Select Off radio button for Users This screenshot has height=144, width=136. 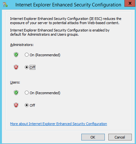27,105
